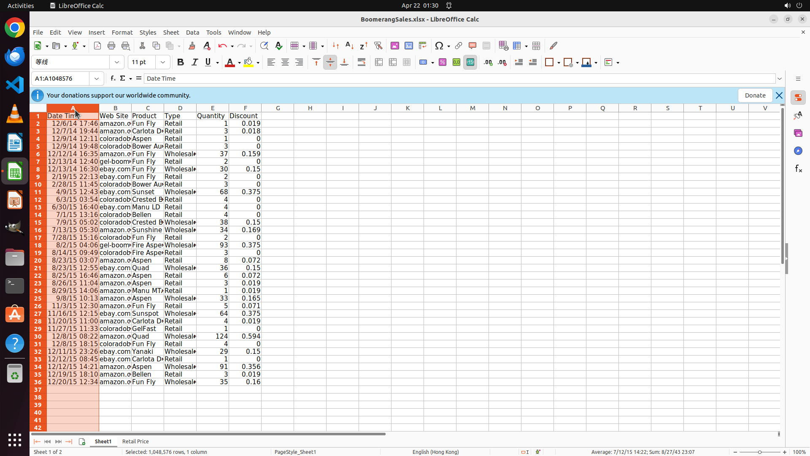The width and height of the screenshot is (810, 456).
Task: Toggle italic formatting
Action: click(x=194, y=62)
